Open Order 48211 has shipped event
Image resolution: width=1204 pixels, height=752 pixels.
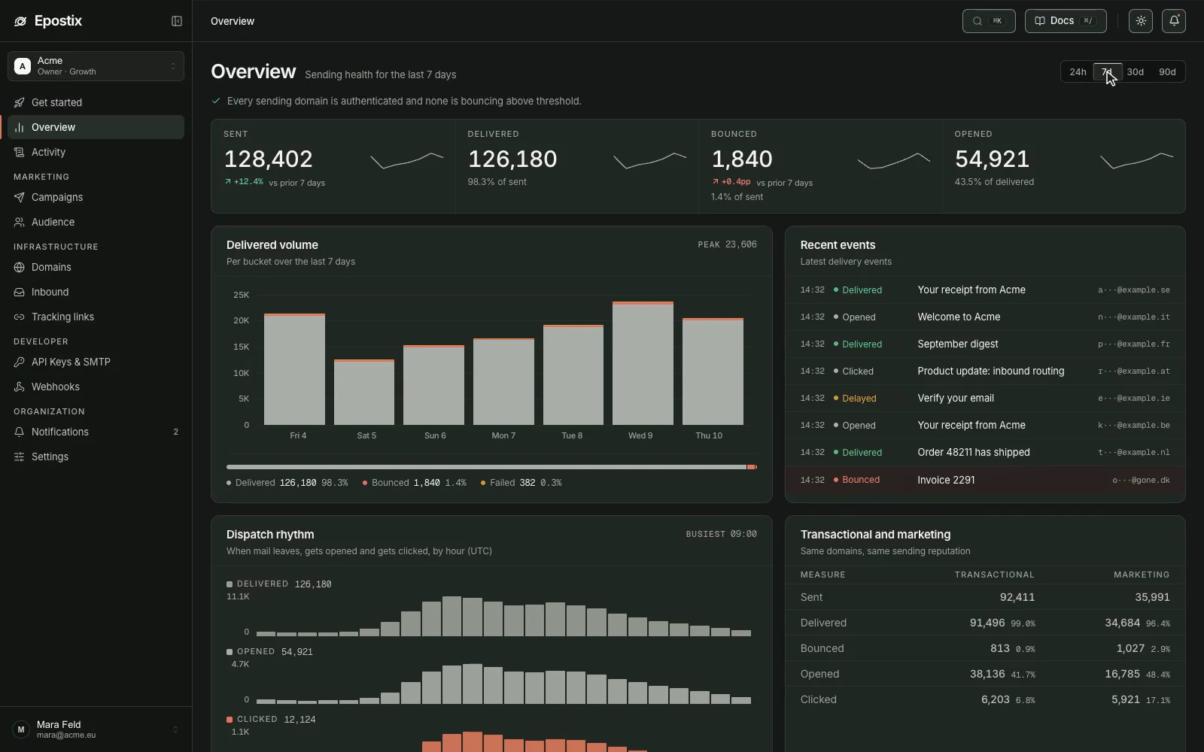pyautogui.click(x=985, y=452)
